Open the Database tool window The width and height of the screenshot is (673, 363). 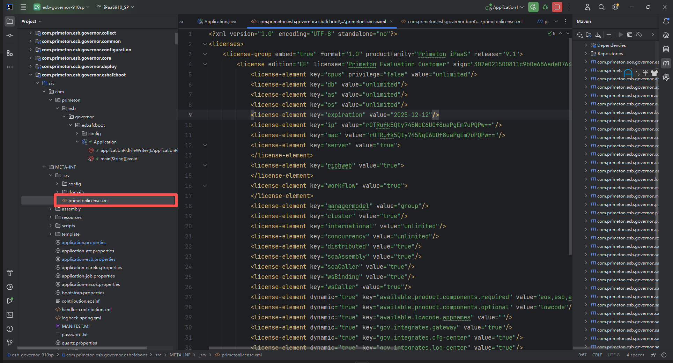666,49
